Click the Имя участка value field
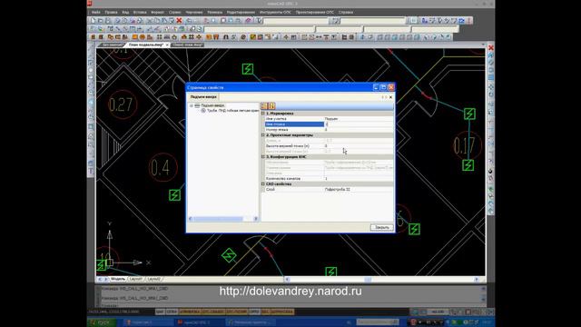This screenshot has width=581, height=327. [359, 119]
